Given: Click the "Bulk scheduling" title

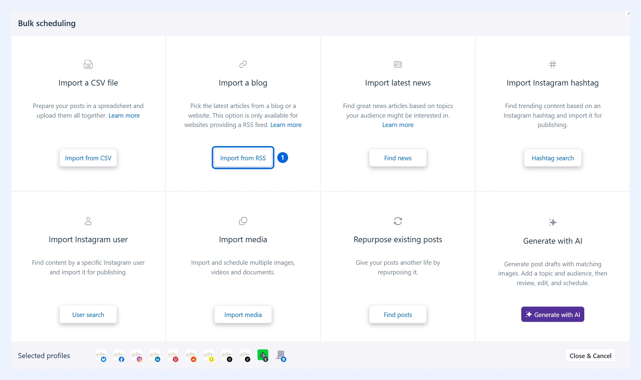Looking at the screenshot, I should pyautogui.click(x=47, y=23).
